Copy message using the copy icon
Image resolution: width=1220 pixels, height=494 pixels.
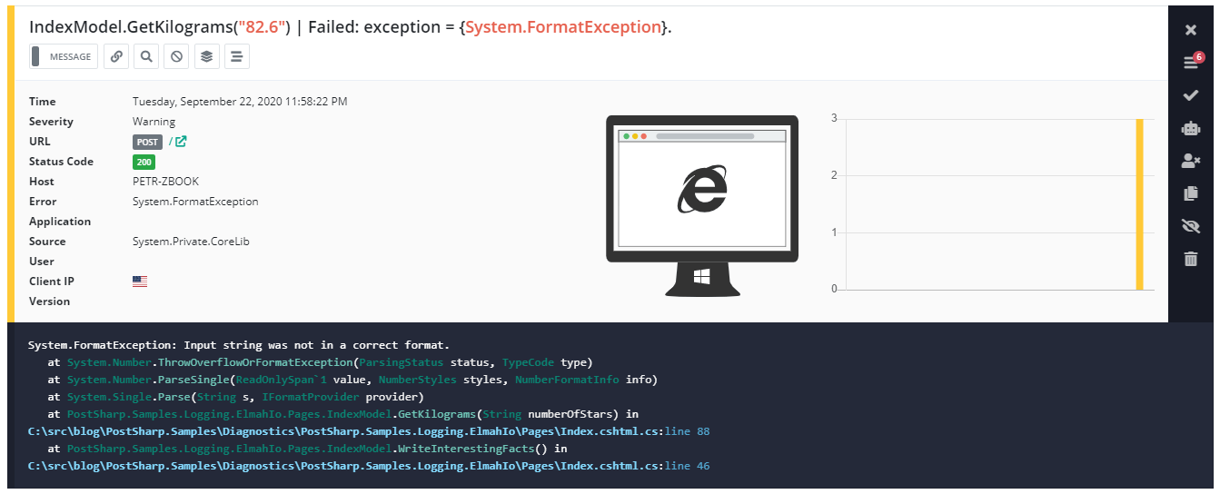(x=1191, y=193)
